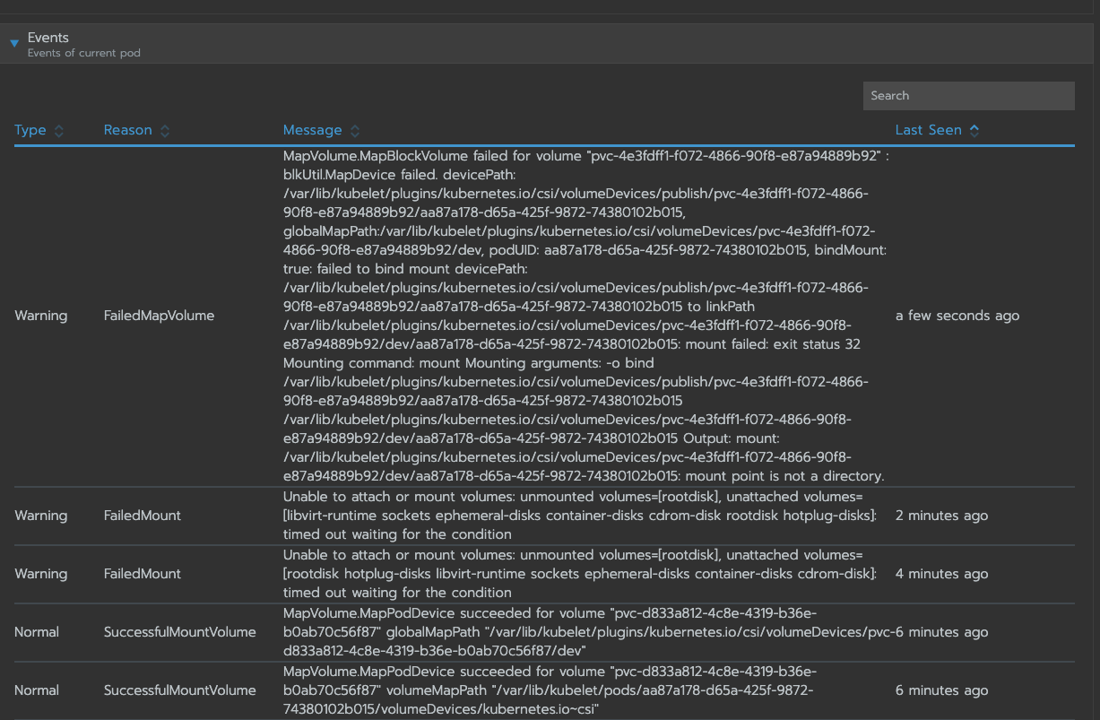Click sort arrows icon next to Type
Screen dimensions: 1100x720
point(59,130)
